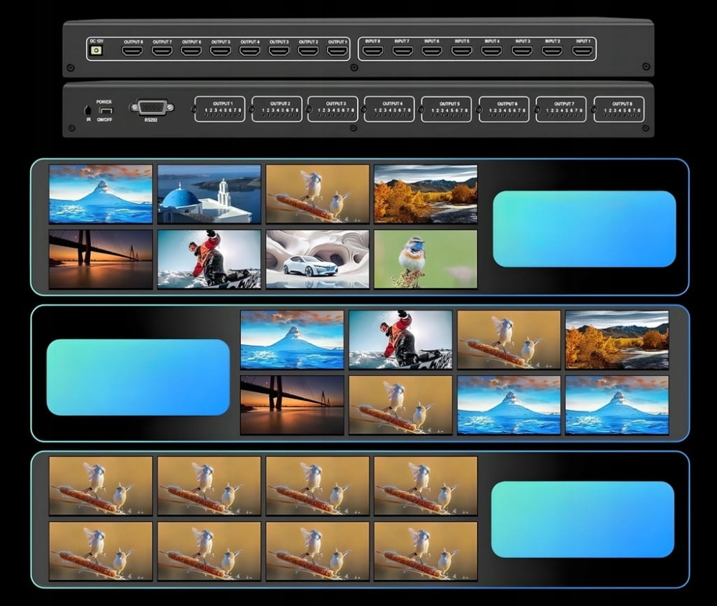Click the IR sensor on front panel
Viewport: 717px width, 606px height.
pos(88,110)
